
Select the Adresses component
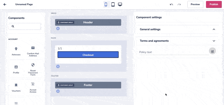pos(16,51)
